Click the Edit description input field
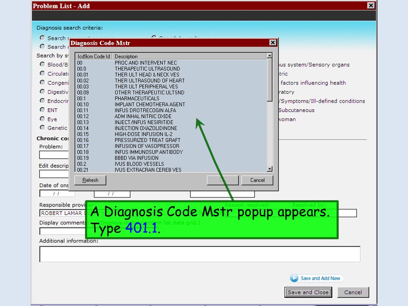The width and height of the screenshot is (408, 306). pos(54,174)
